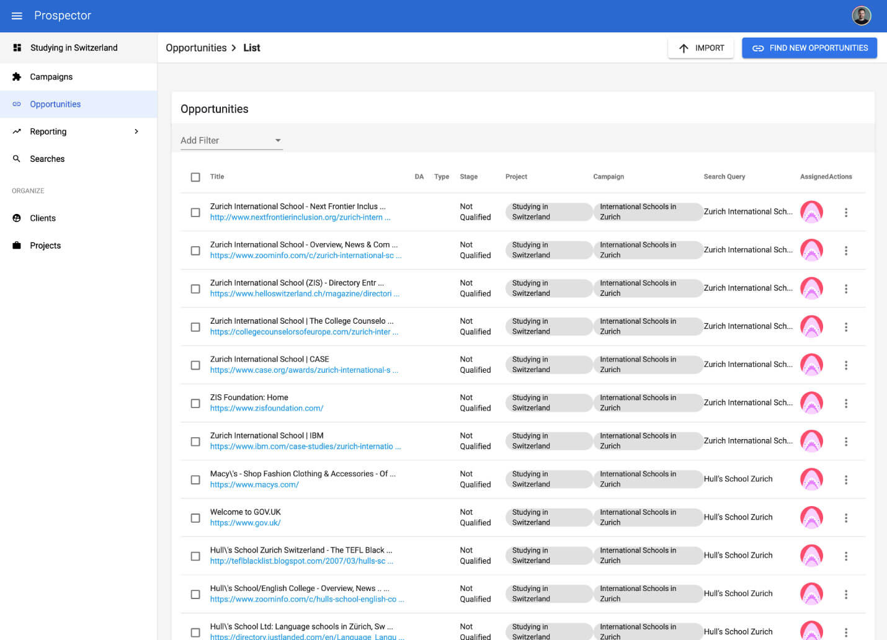Viewport: 887px width, 640px height.
Task: Click the Searches magnifier icon
Action: click(x=17, y=159)
